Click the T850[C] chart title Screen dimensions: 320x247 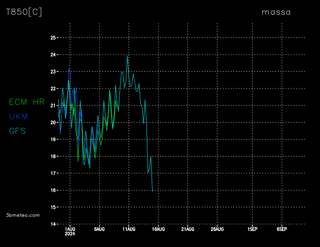(x=24, y=12)
